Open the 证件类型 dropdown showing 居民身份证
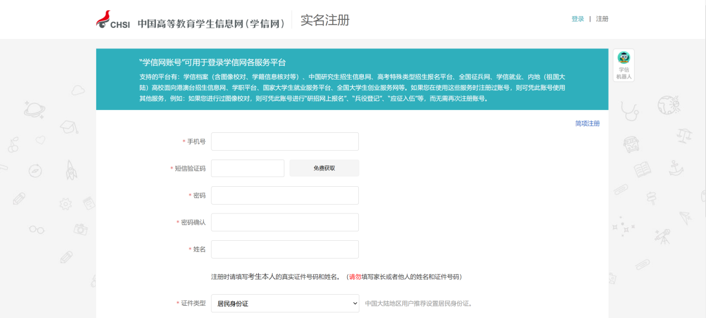 tap(285, 304)
